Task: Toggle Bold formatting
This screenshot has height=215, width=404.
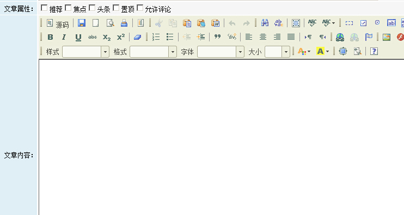Action: [x=50, y=37]
